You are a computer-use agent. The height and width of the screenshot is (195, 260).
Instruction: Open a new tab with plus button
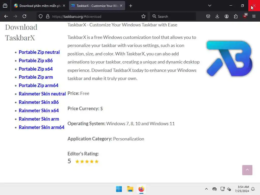(x=131, y=6)
